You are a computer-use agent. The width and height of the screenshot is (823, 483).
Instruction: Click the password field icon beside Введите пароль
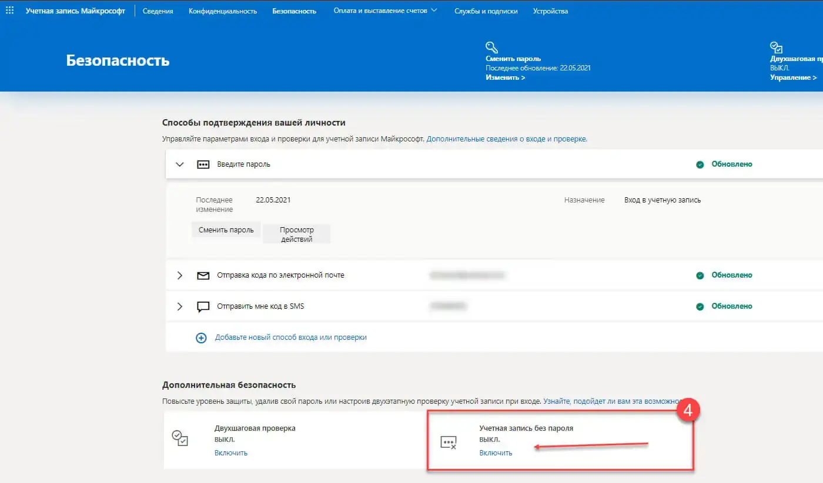[203, 164]
